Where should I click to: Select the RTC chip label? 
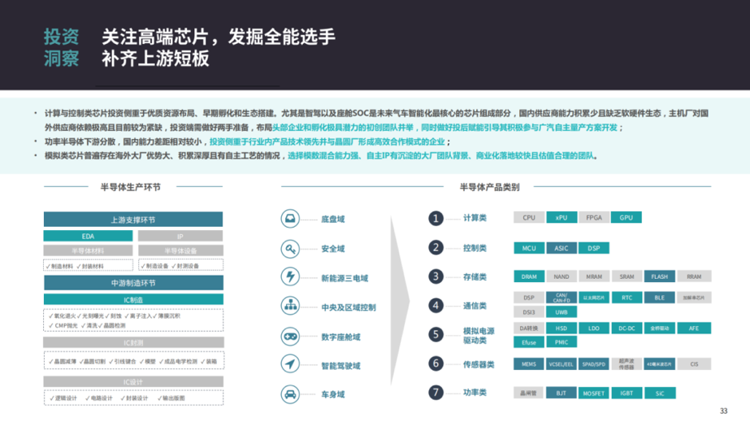pyautogui.click(x=626, y=298)
